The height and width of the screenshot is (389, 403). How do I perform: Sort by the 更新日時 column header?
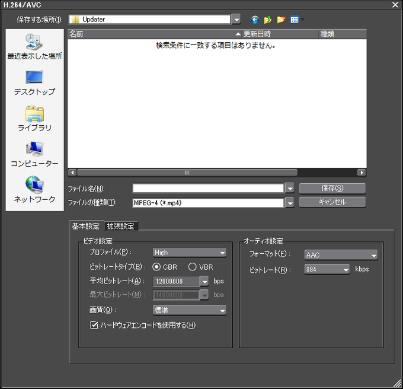(x=280, y=34)
